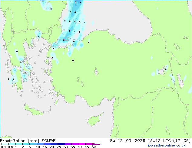Viewport: 192px width, 148px height.
Task: Click the 5–10 mm legend color swatch
Action: (33, 144)
